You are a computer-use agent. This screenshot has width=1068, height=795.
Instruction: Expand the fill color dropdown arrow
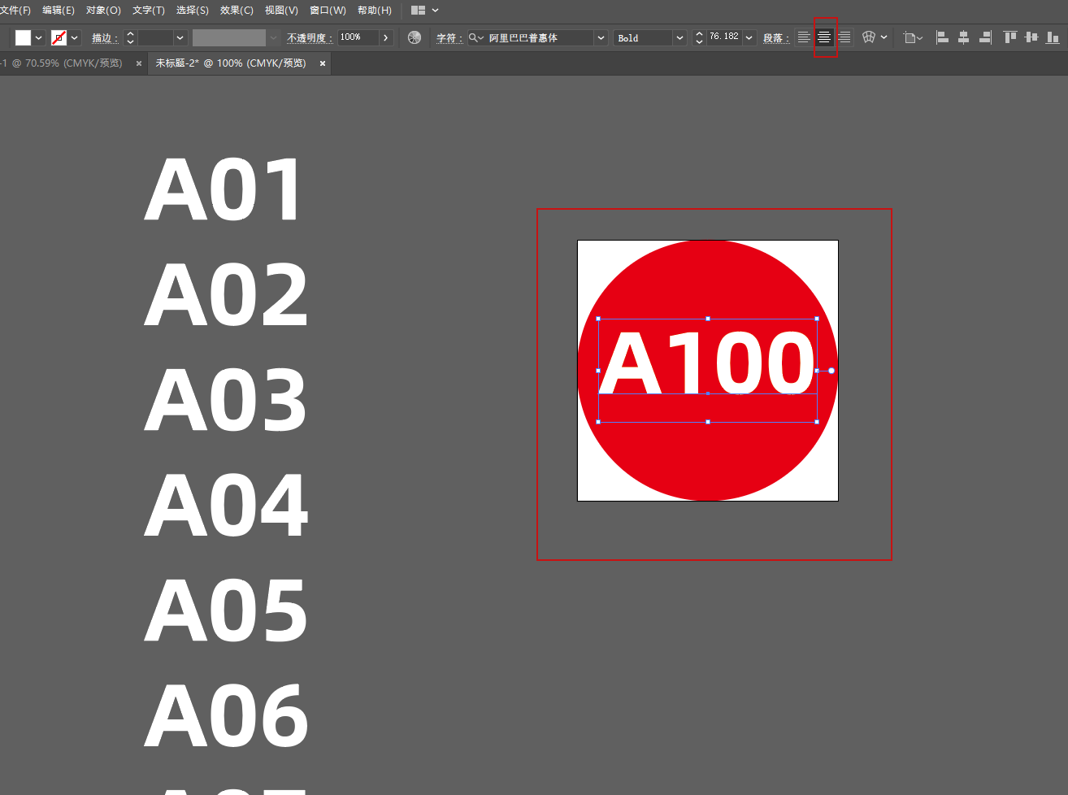38,37
